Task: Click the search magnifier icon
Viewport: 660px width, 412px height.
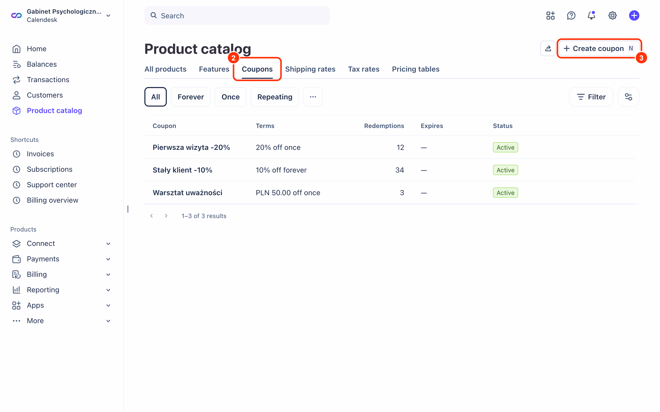Action: [154, 15]
